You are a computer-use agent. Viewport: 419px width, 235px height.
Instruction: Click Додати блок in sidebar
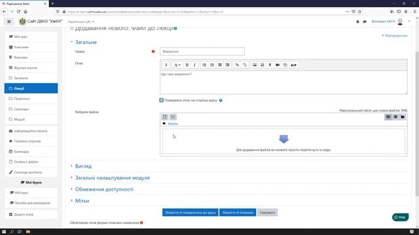pyautogui.click(x=31, y=214)
